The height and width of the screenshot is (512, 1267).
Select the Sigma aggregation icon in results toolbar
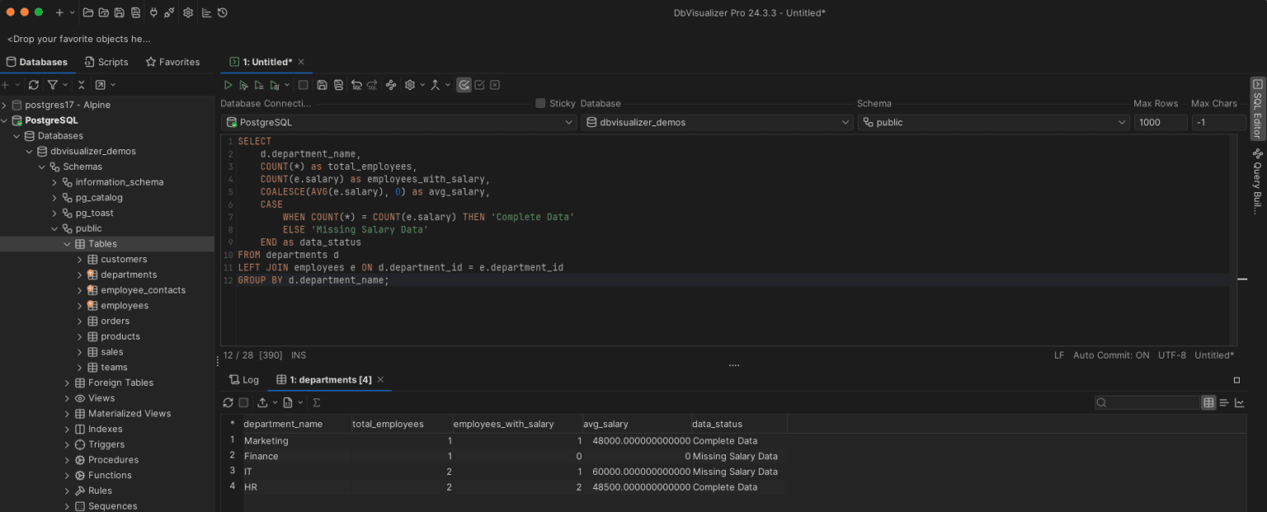[316, 402]
